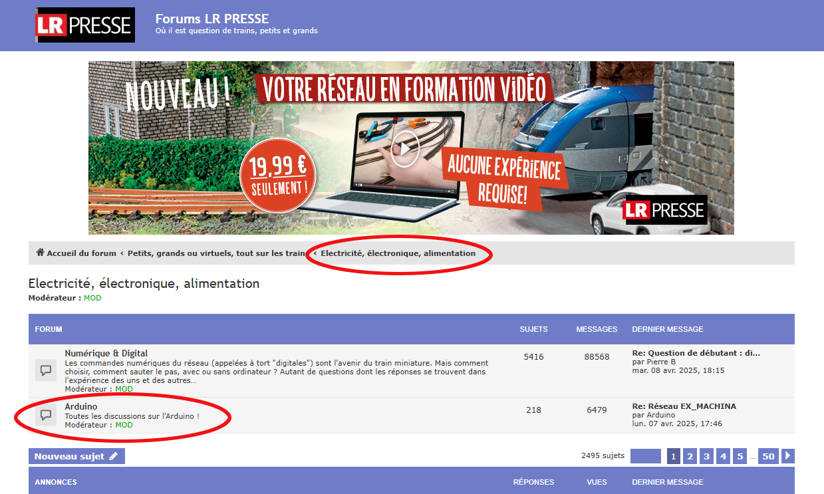Image resolution: width=824 pixels, height=494 pixels.
Task: Click the Arduino forum speech-bubble icon
Action: click(x=46, y=415)
